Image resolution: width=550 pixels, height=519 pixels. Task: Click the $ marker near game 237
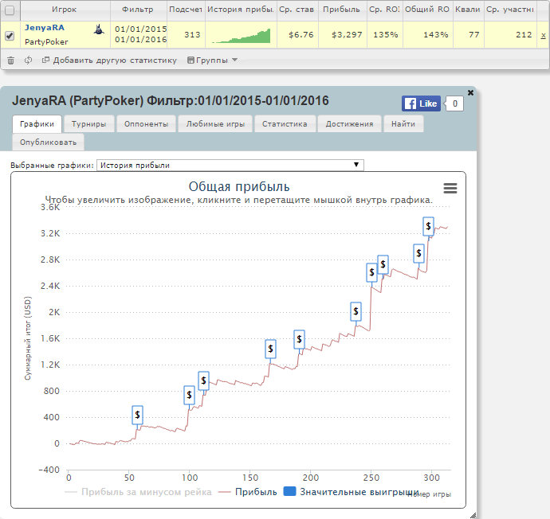(x=356, y=311)
